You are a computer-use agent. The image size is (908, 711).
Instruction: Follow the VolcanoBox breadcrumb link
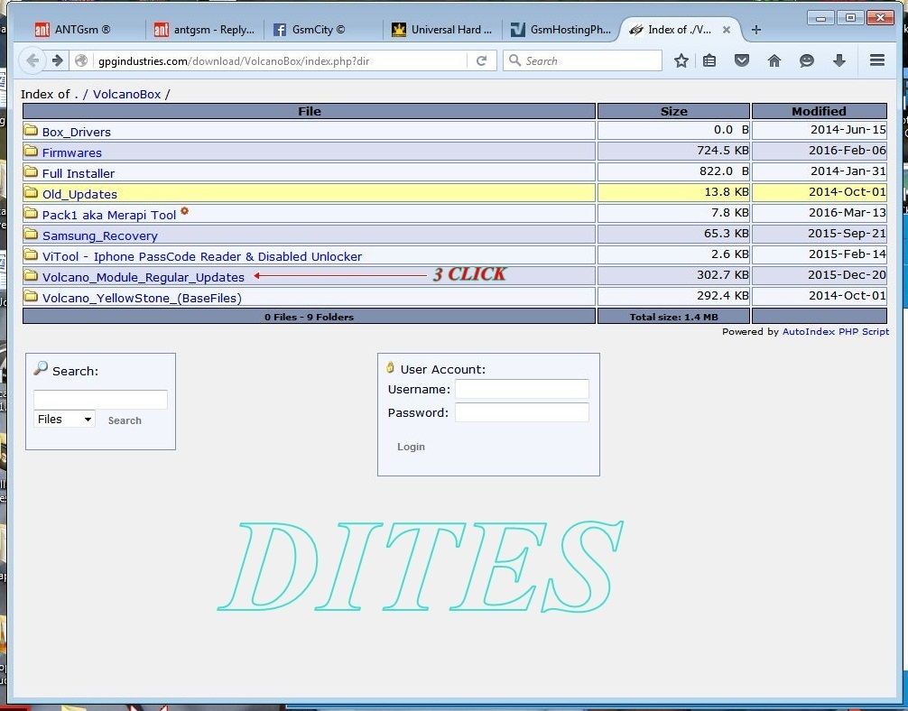(x=127, y=95)
